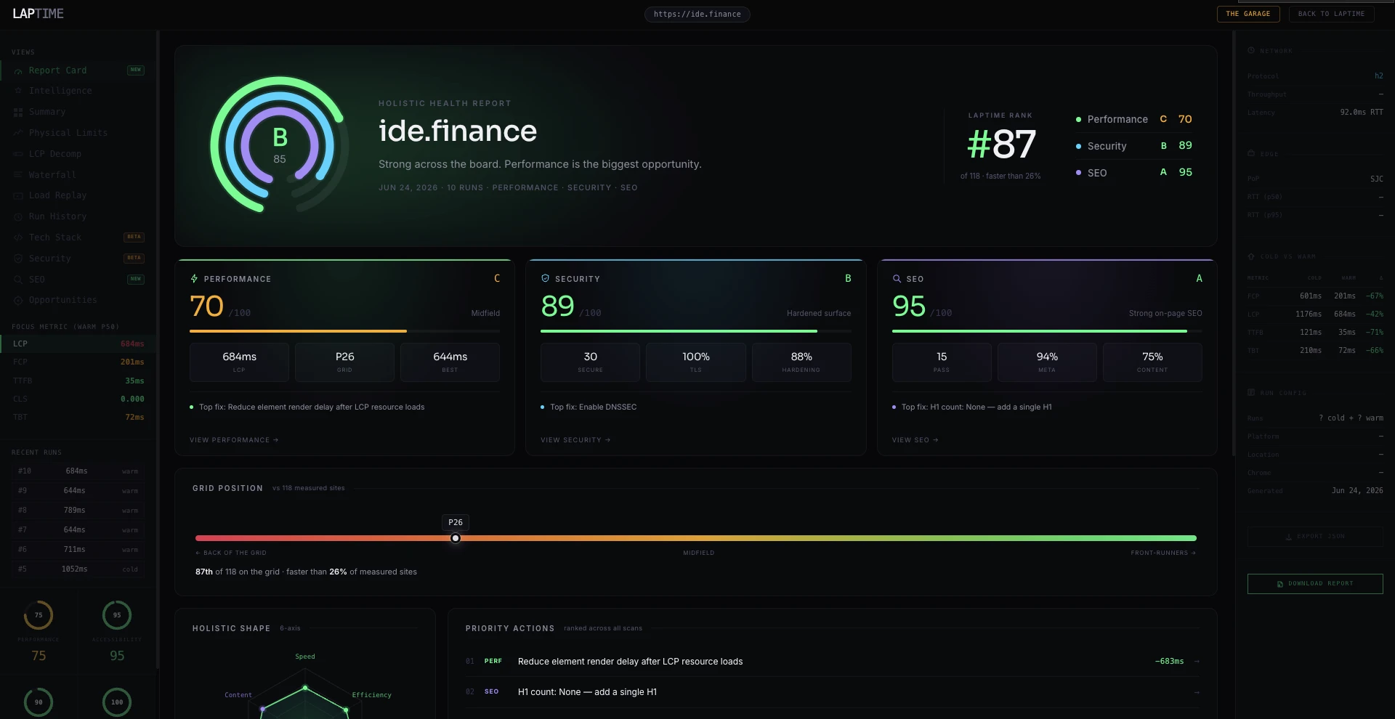
Task: Click the SEO A 95 row in the header
Action: (x=1134, y=173)
